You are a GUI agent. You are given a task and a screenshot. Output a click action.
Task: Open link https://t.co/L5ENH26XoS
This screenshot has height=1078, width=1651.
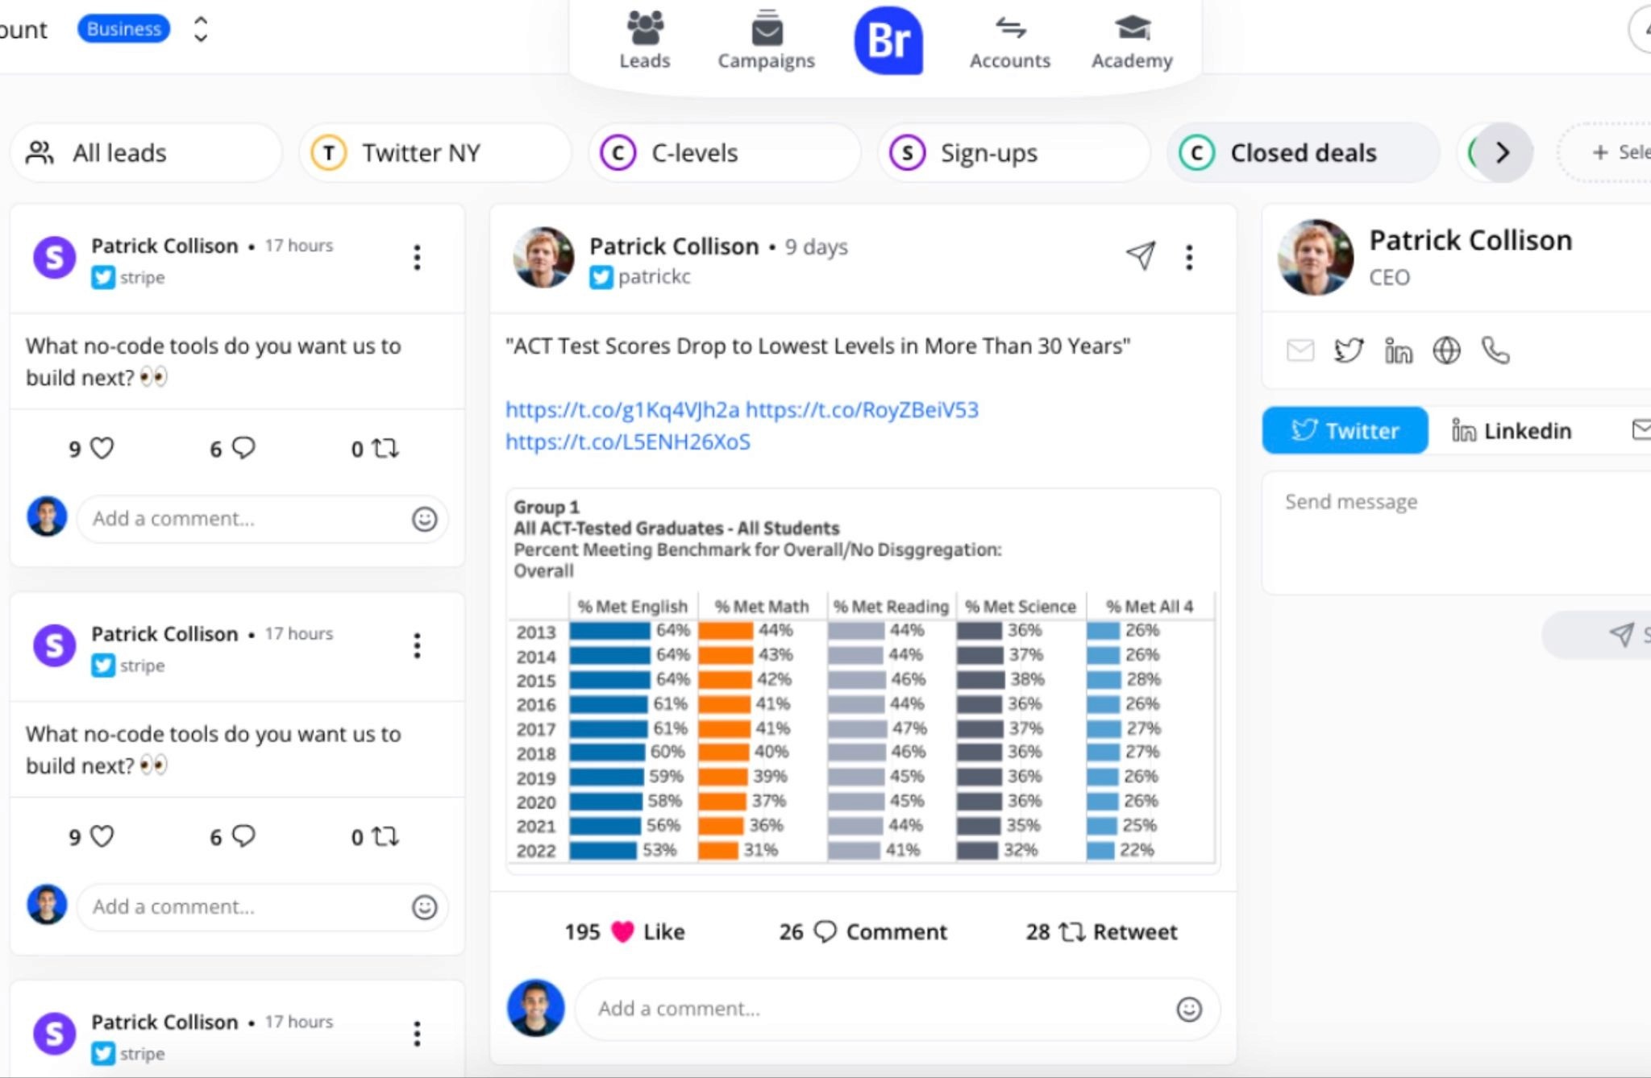click(x=628, y=442)
